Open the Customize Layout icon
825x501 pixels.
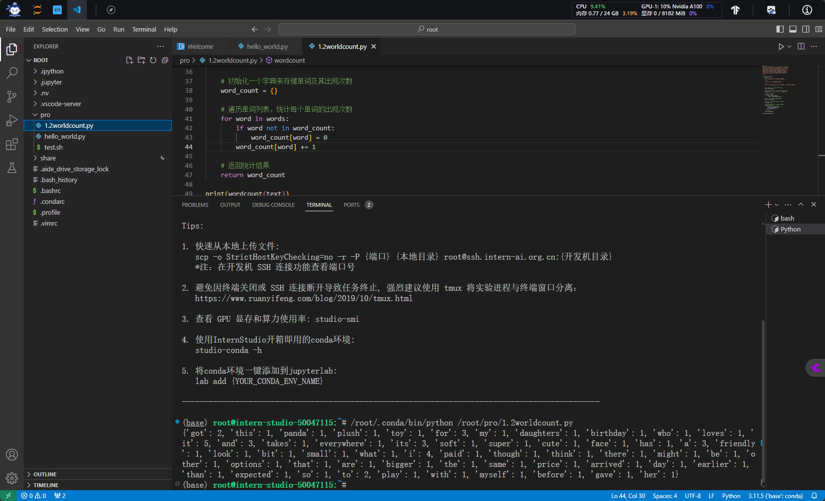click(x=819, y=29)
